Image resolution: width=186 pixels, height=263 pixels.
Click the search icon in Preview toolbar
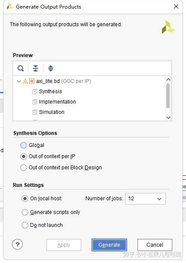click(21, 68)
